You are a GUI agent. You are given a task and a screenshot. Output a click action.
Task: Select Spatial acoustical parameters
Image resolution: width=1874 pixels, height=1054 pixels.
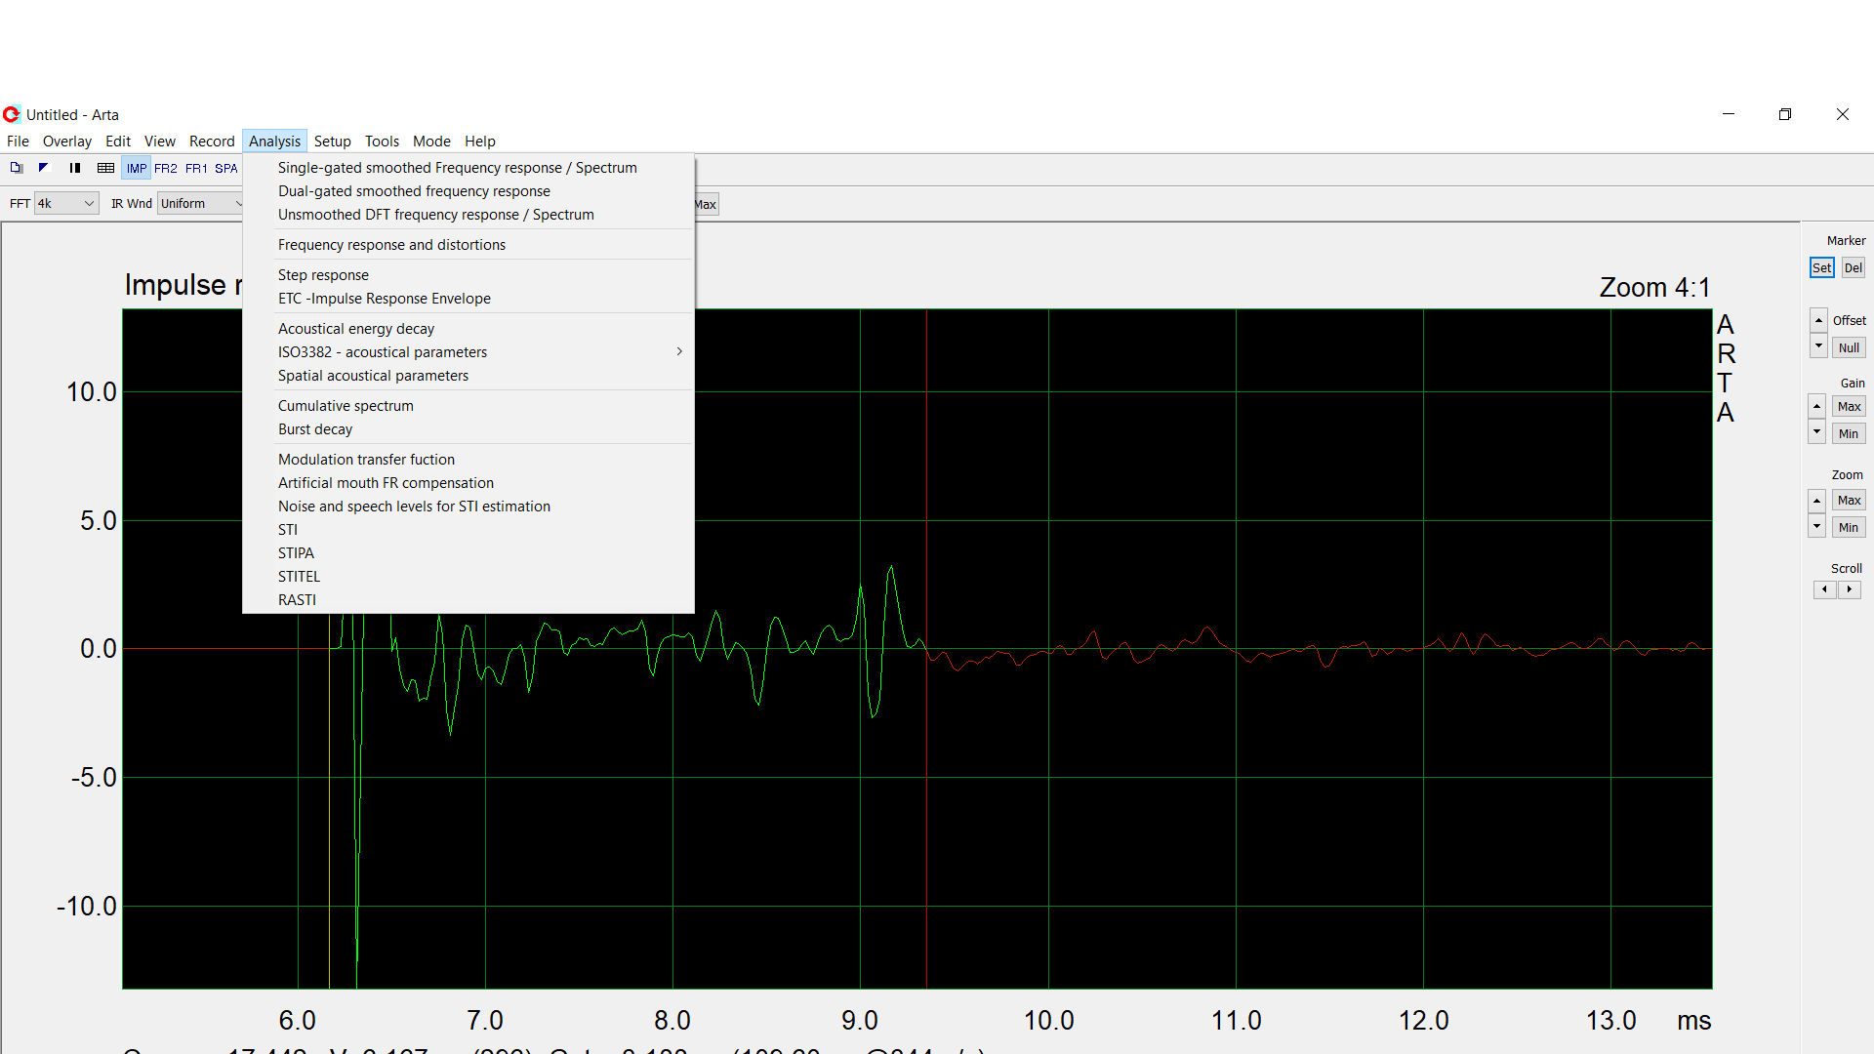[468, 376]
